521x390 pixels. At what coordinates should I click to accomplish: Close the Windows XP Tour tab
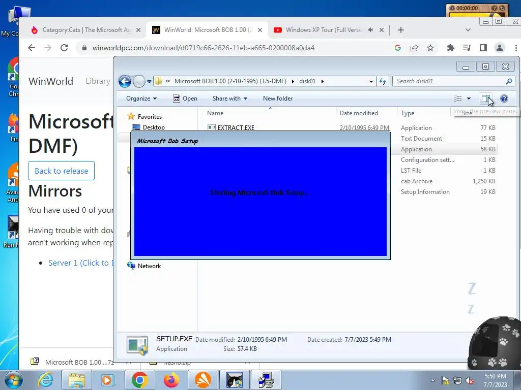382,30
